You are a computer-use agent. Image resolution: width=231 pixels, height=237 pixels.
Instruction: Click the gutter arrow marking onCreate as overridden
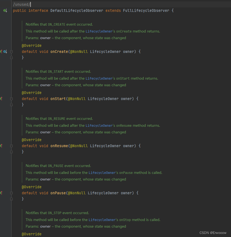click(x=1, y=52)
